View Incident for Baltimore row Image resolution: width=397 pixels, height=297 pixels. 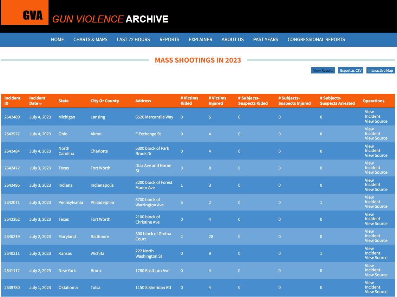coord(372,233)
